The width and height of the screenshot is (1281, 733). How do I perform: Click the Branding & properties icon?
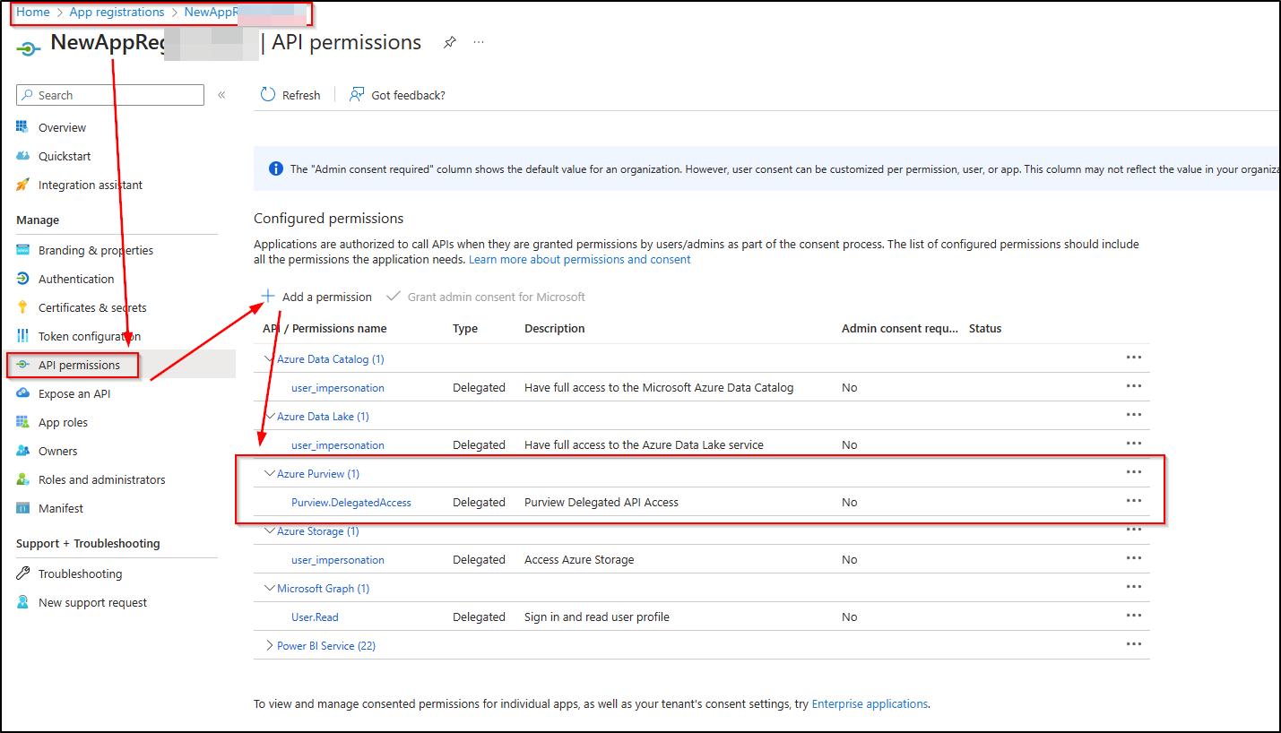tap(23, 250)
